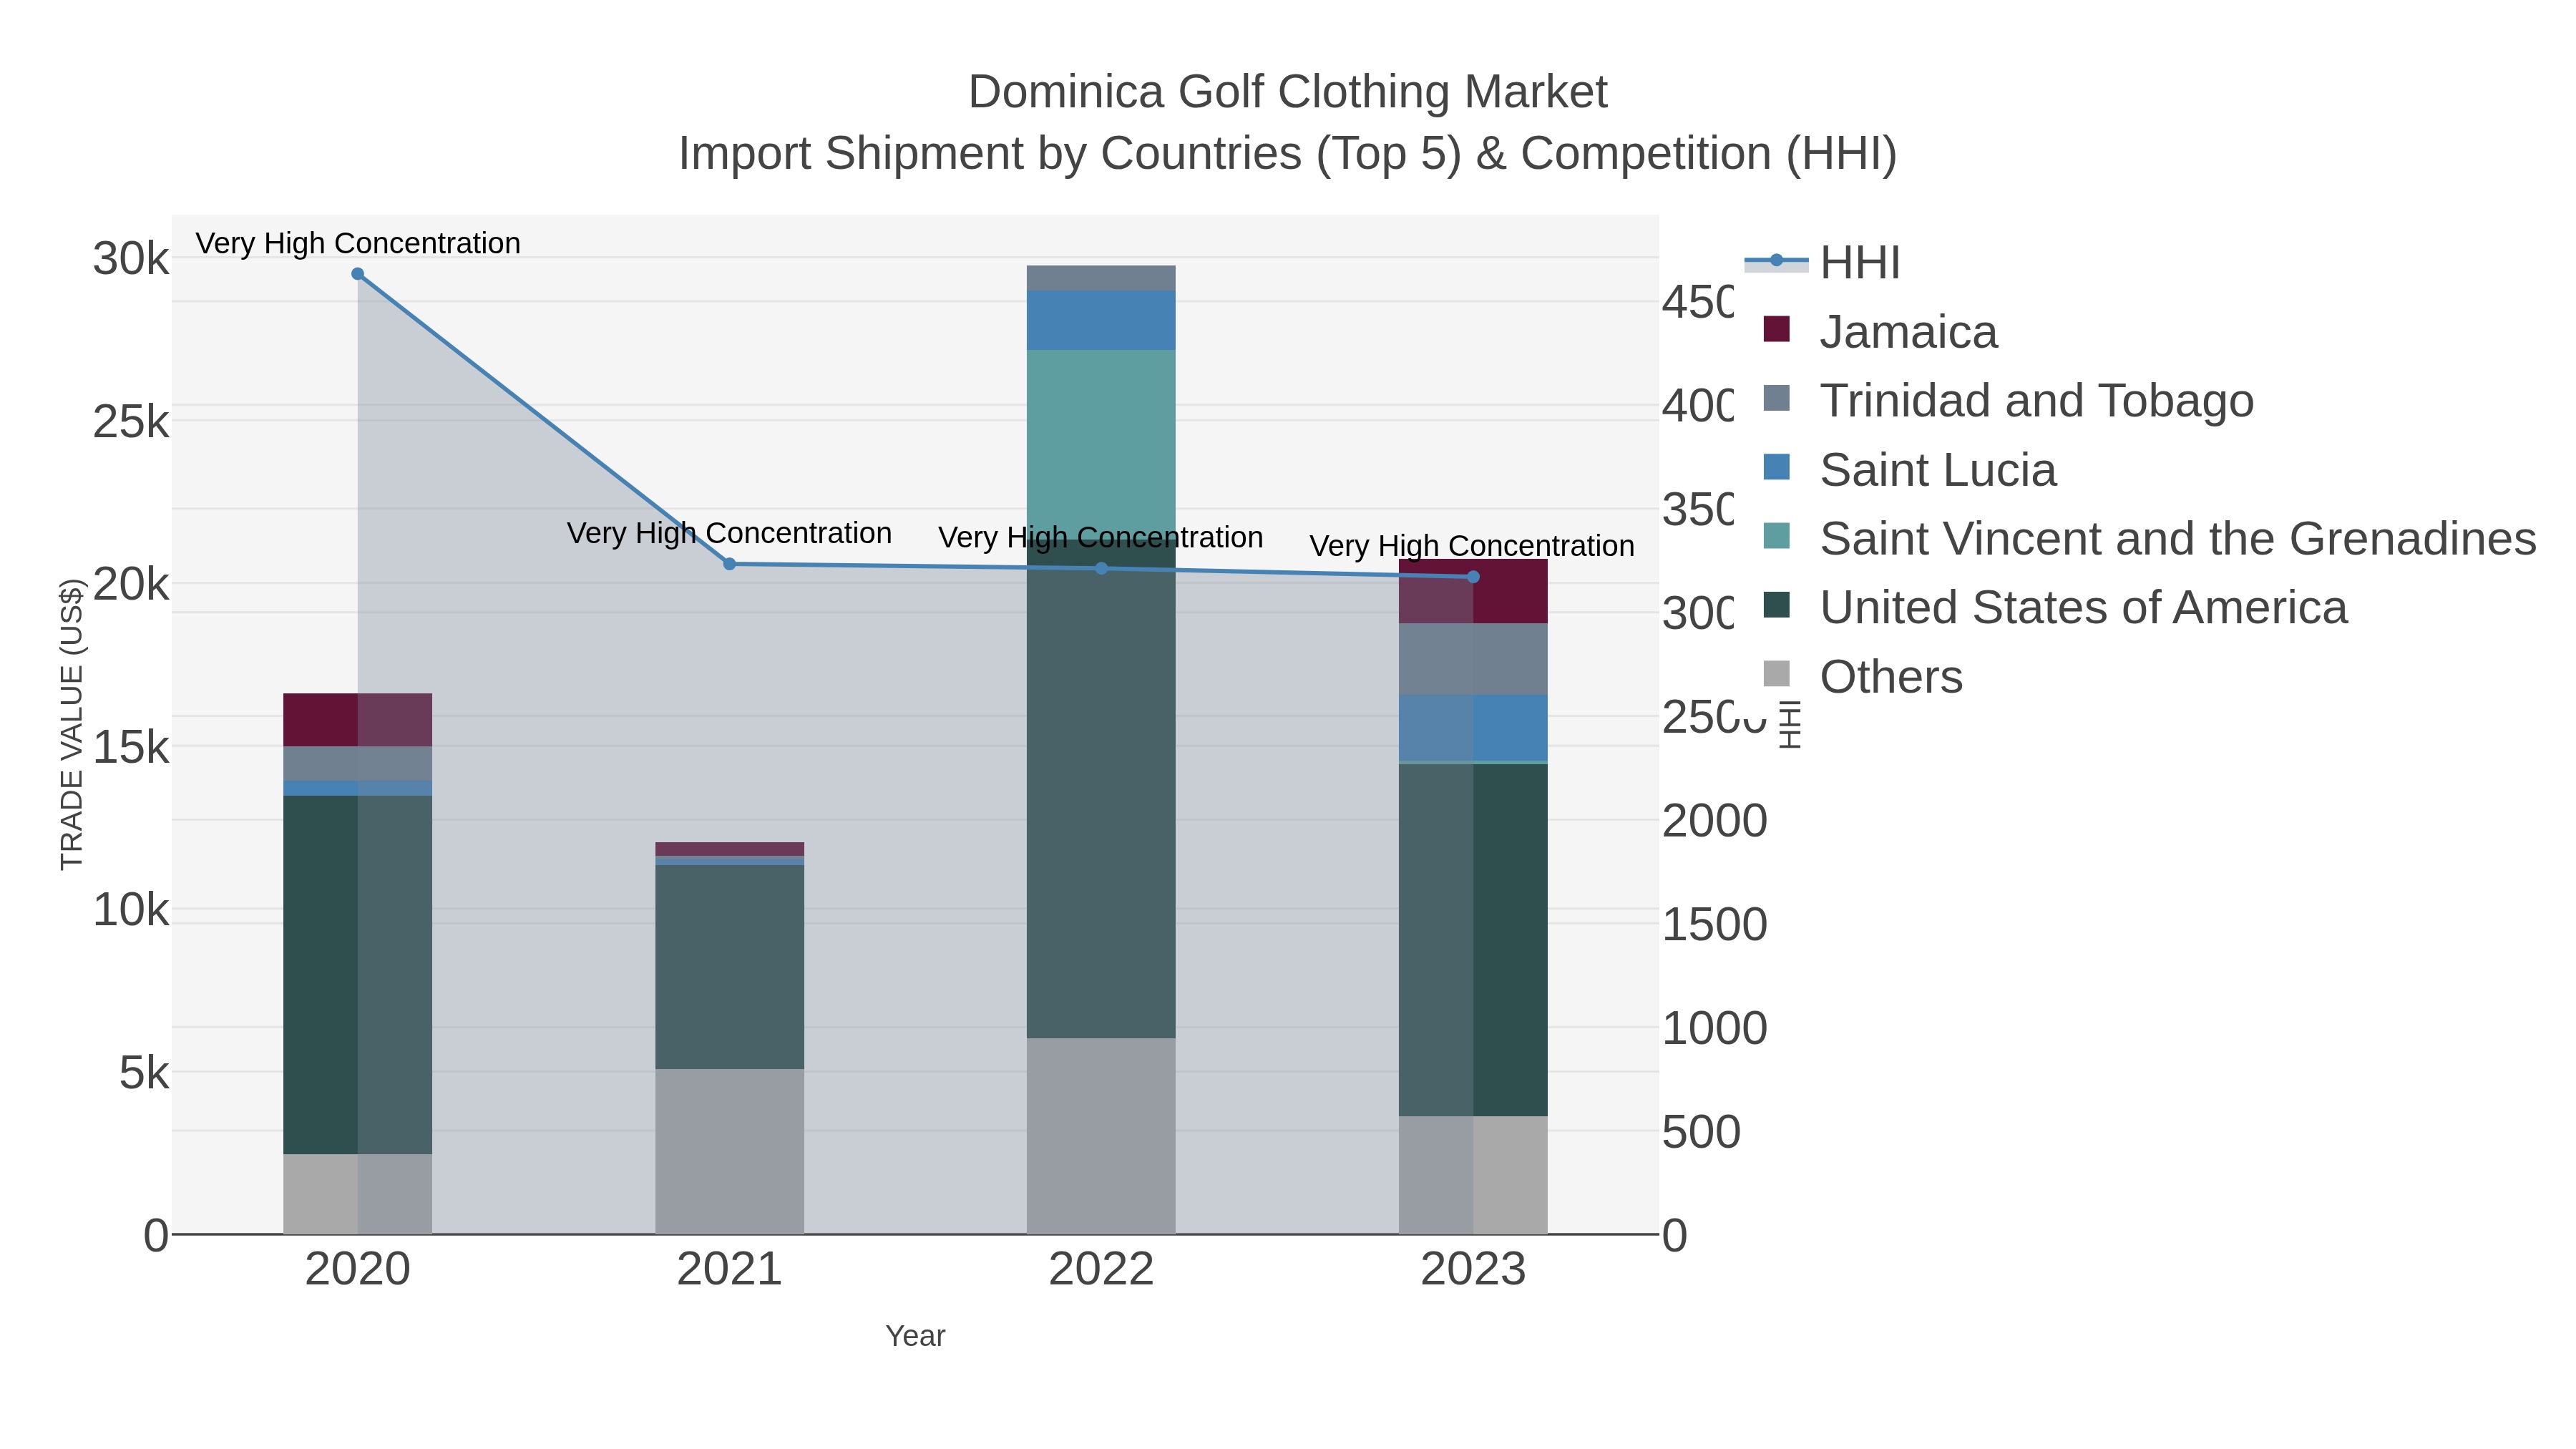Click the Trinidad and Tobago legend swatch
Viewport: 2576px width, 1449px height.
click(x=1776, y=398)
